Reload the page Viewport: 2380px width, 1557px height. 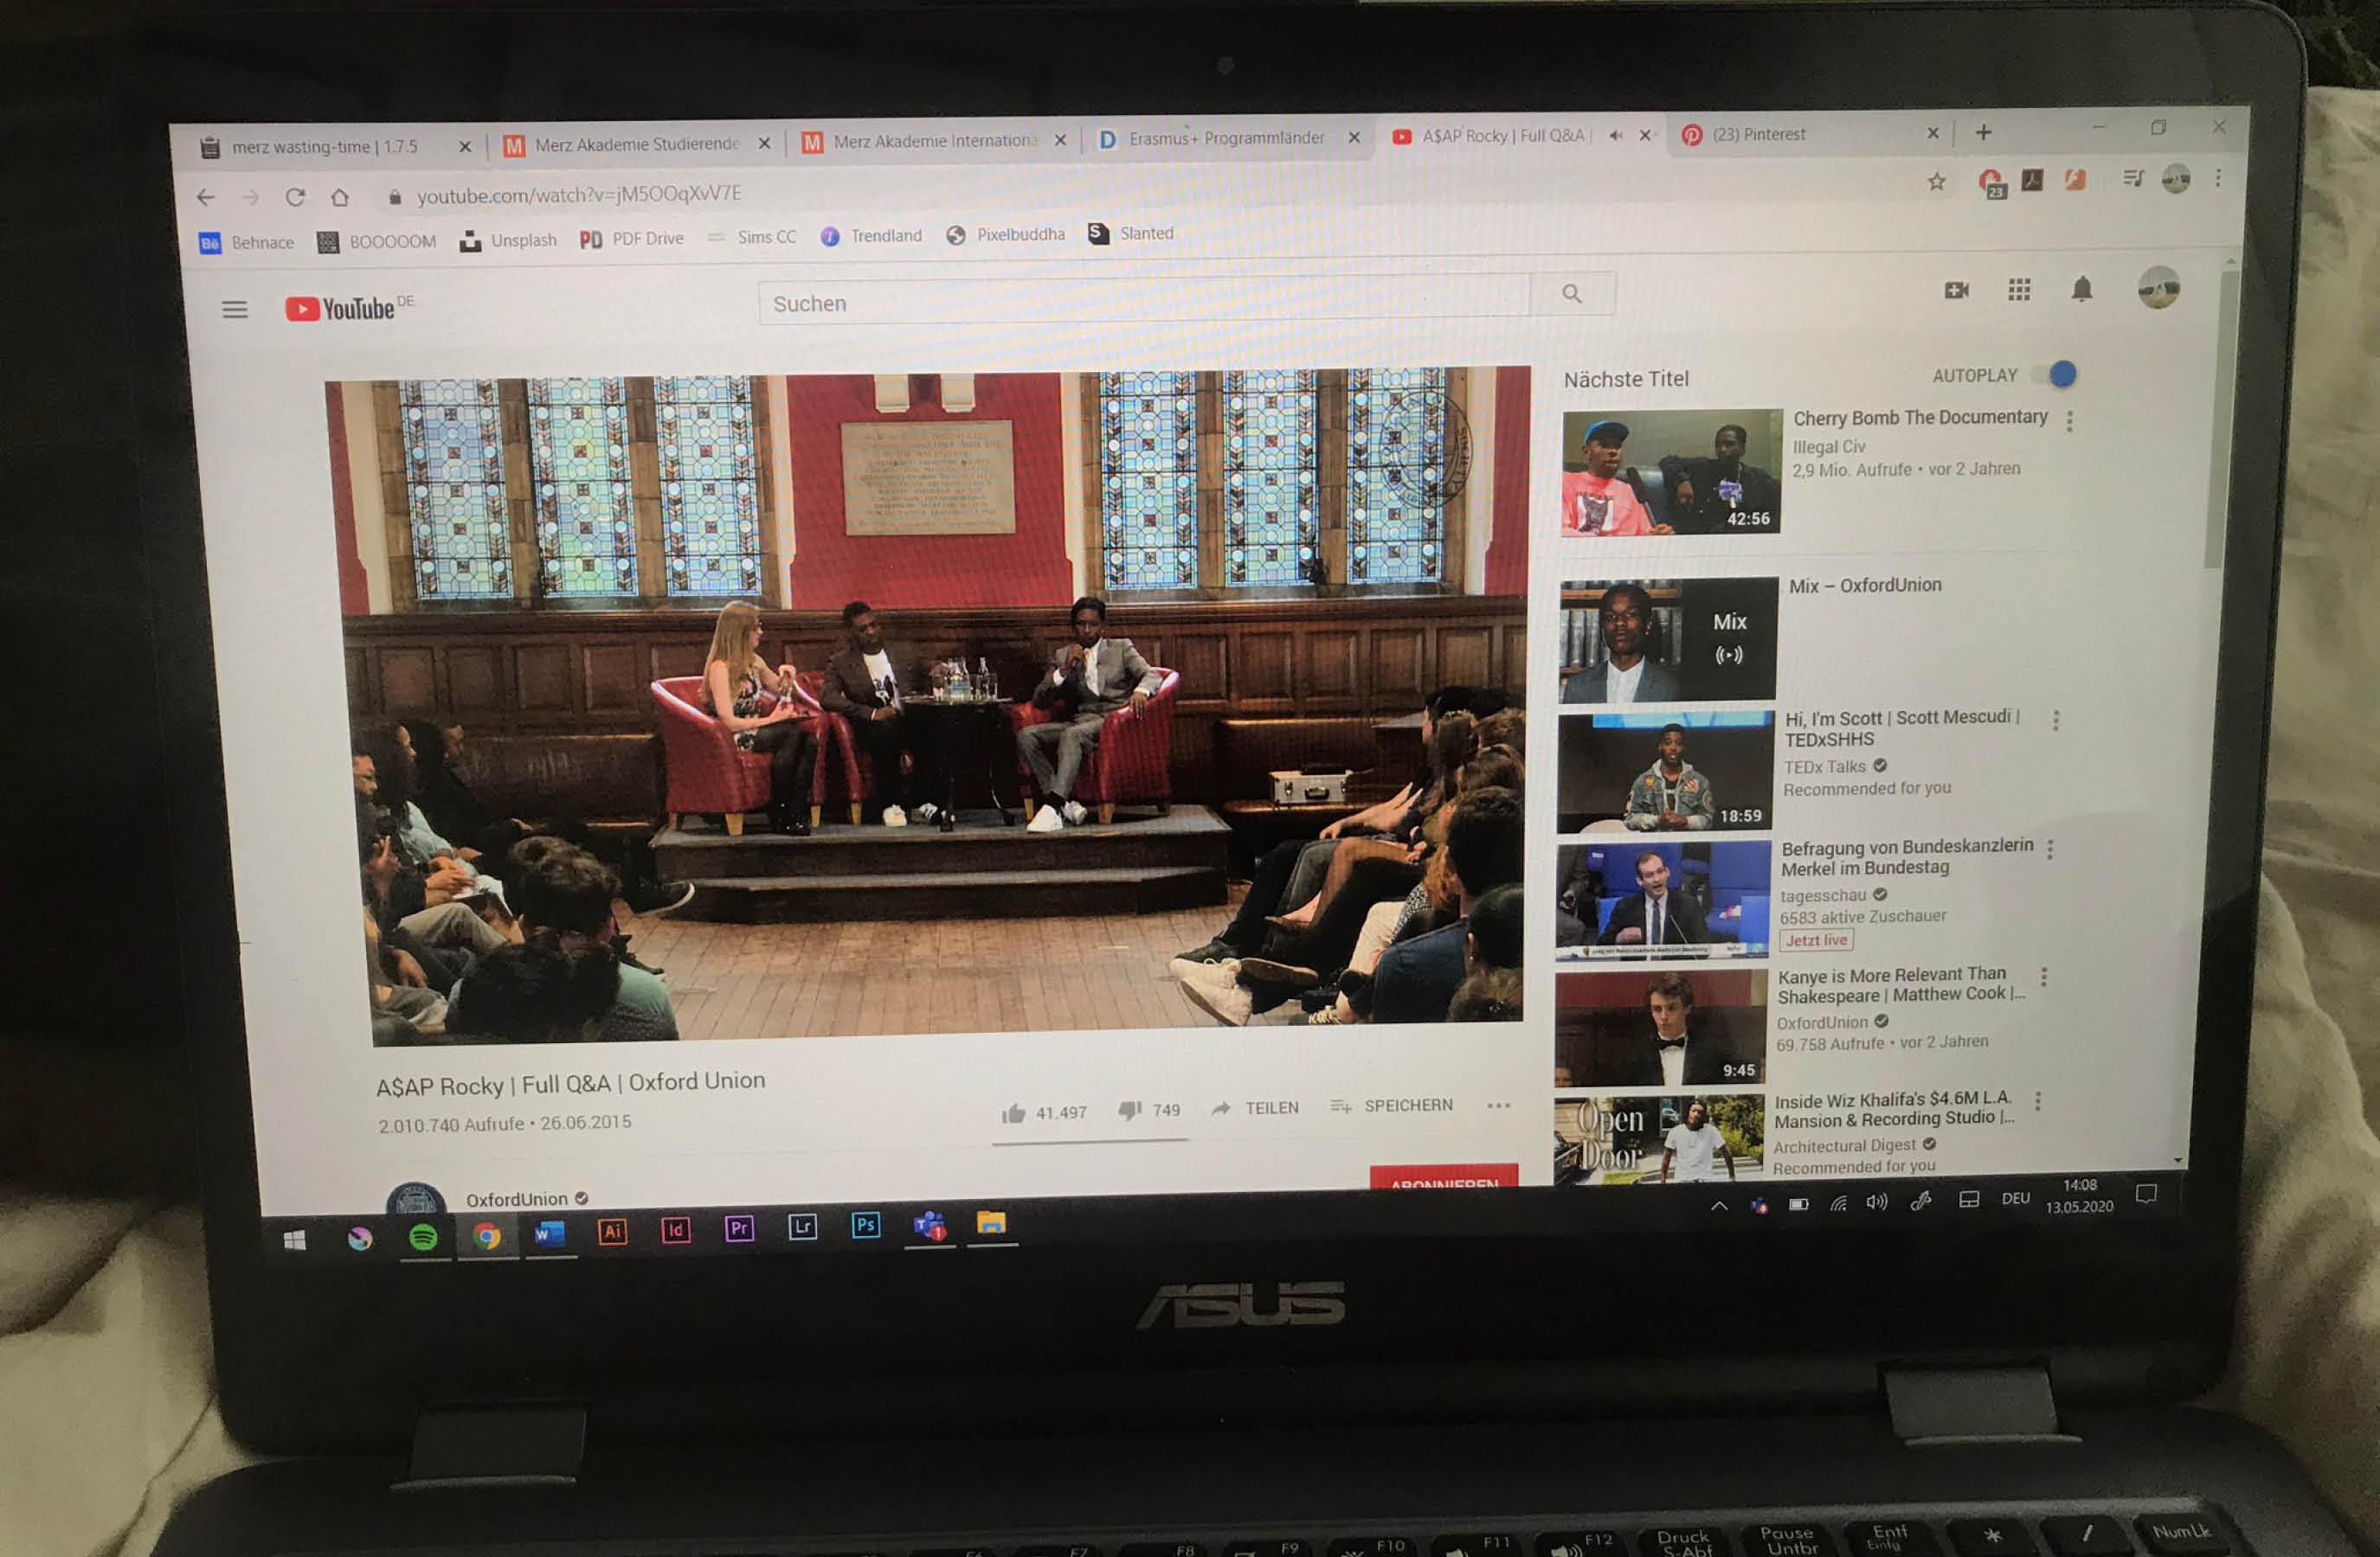[295, 197]
